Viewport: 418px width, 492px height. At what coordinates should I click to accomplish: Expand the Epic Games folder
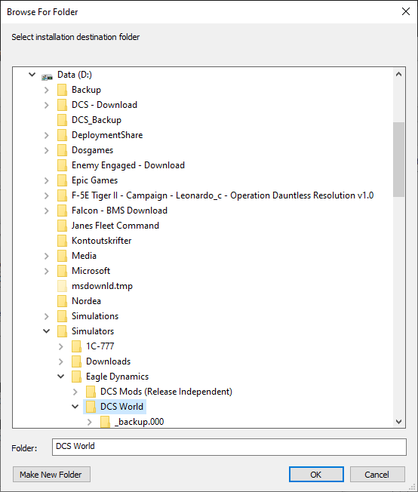click(47, 180)
